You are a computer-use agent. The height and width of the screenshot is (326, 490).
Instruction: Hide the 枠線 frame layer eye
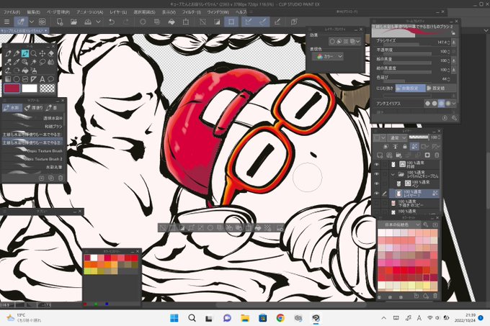(377, 164)
